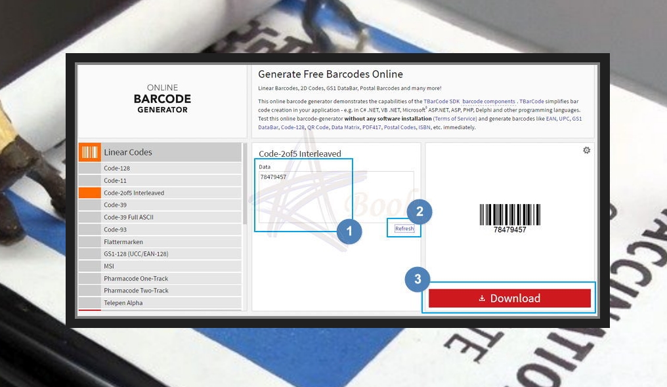Image resolution: width=667 pixels, height=387 pixels.
Task: Click the code list vertical scrollbar
Action: (x=244, y=184)
